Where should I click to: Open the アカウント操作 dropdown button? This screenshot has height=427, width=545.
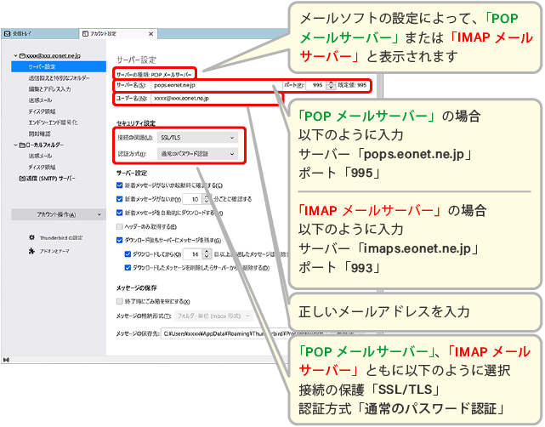coord(59,214)
